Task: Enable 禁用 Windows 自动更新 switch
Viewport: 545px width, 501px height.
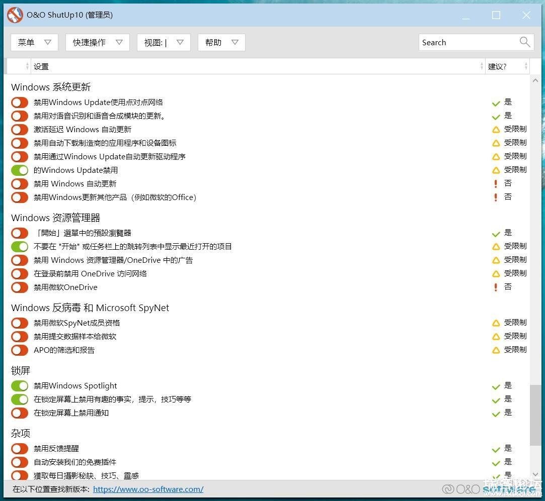Action: (x=20, y=183)
